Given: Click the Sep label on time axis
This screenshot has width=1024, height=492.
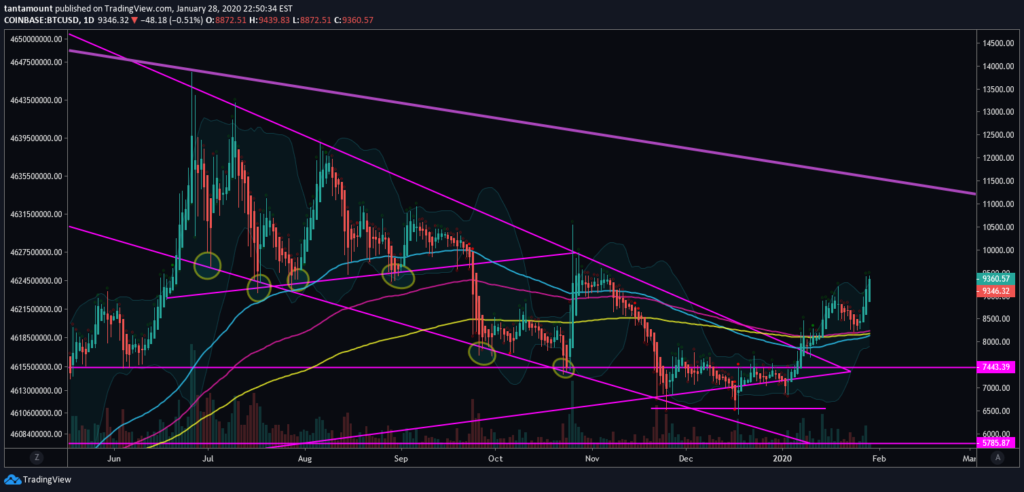Looking at the screenshot, I should pyautogui.click(x=401, y=458).
